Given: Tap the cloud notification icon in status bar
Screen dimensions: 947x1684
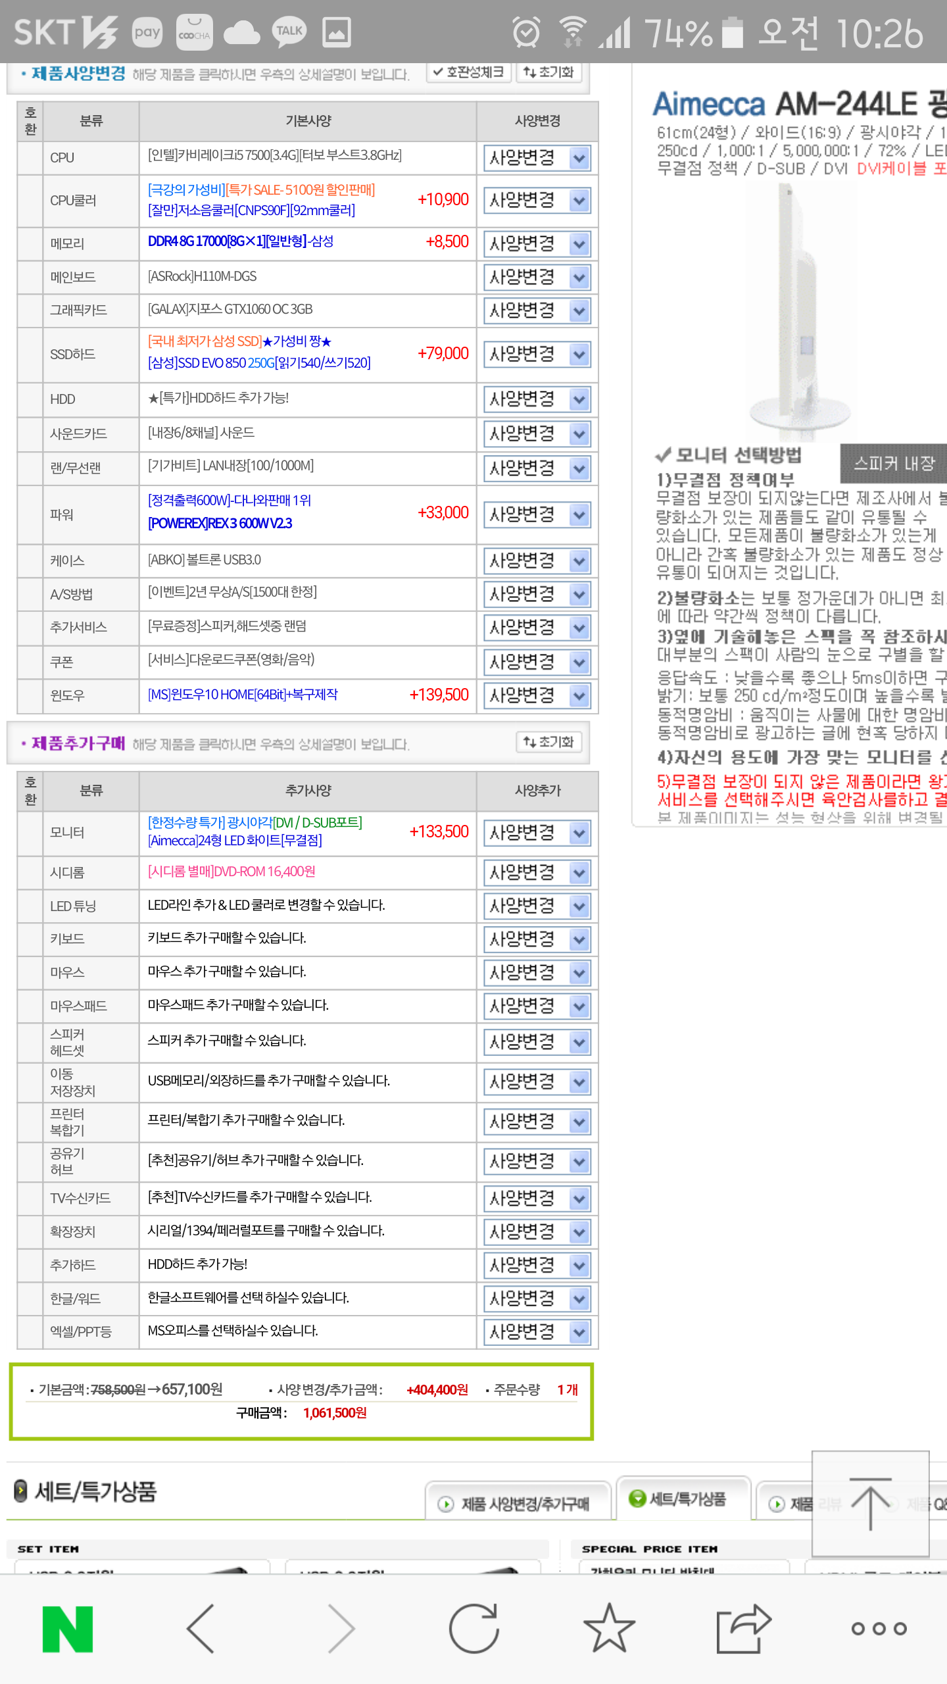Looking at the screenshot, I should (241, 32).
